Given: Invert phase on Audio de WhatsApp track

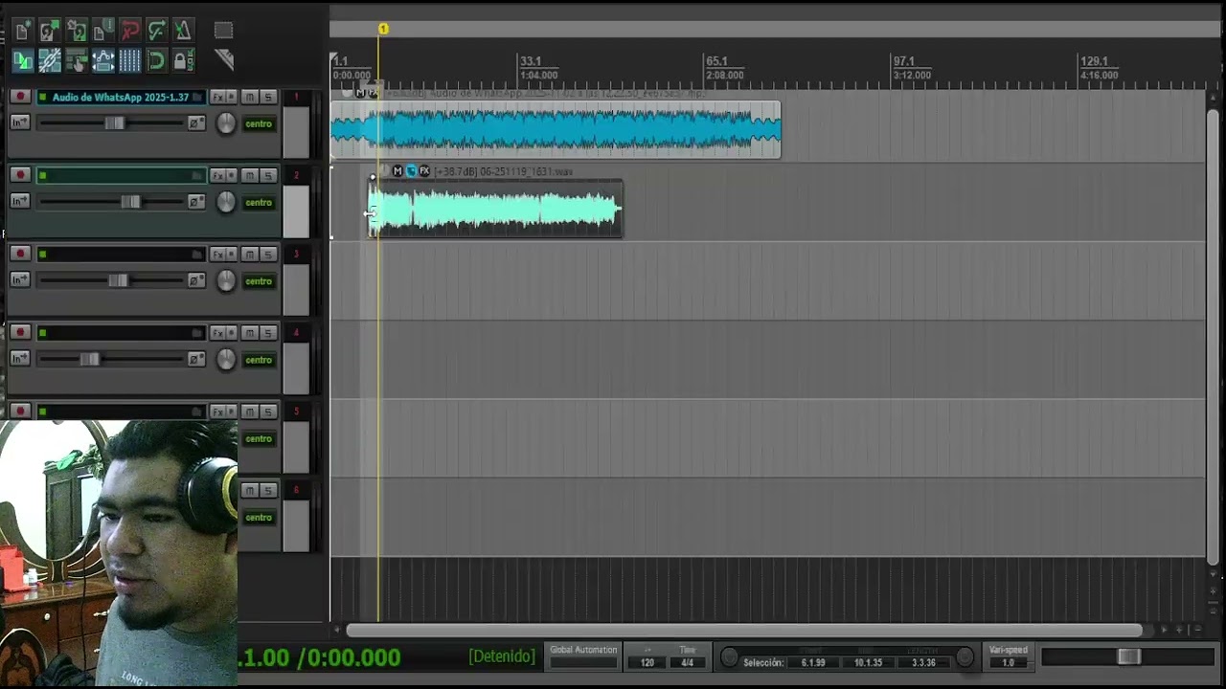Looking at the screenshot, I should tap(196, 123).
